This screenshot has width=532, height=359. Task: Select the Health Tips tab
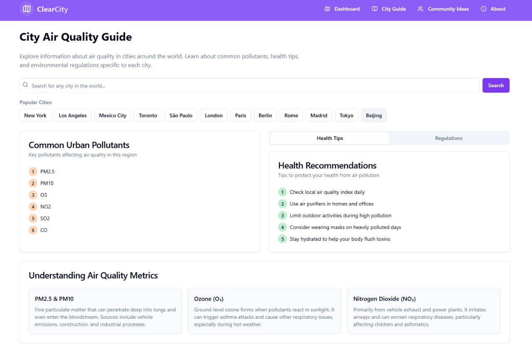pyautogui.click(x=330, y=138)
